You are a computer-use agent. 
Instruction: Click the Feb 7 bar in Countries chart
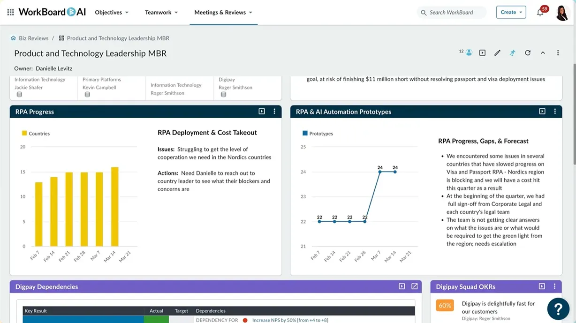(x=38, y=214)
